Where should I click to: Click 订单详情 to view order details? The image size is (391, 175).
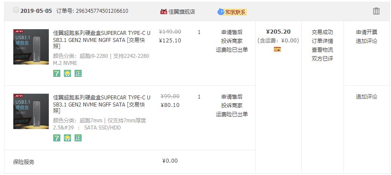coord(322,41)
